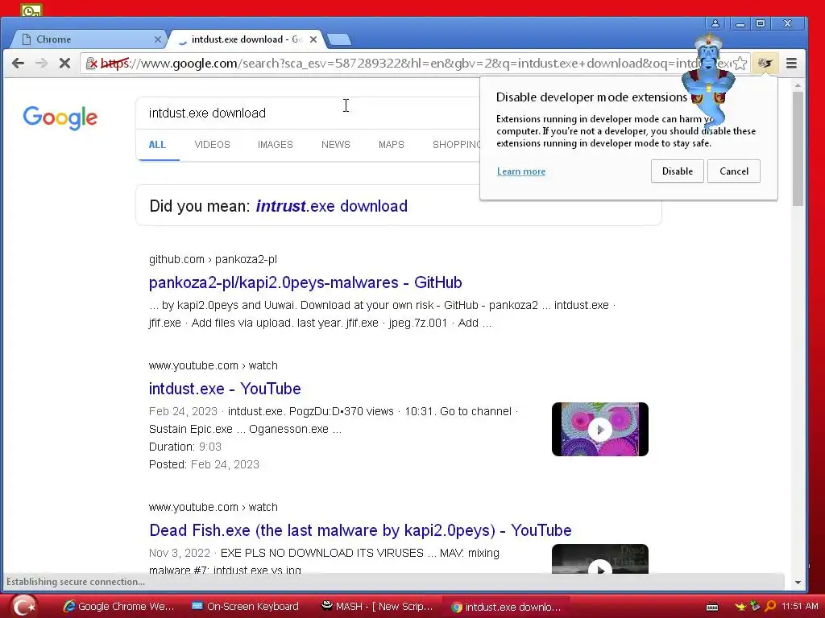Open the Chrome hamburger menu
Viewport: 825px width, 618px height.
pyautogui.click(x=791, y=64)
